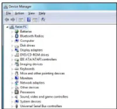Expand the Display adapters category arrow
The image size is (117, 109).
coord(12,50)
